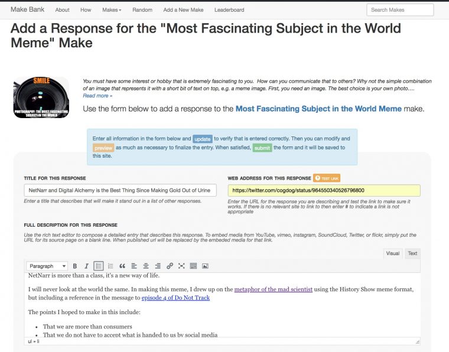Enter distraction-free fullscreen mode
The image size is (449, 352).
point(181,266)
